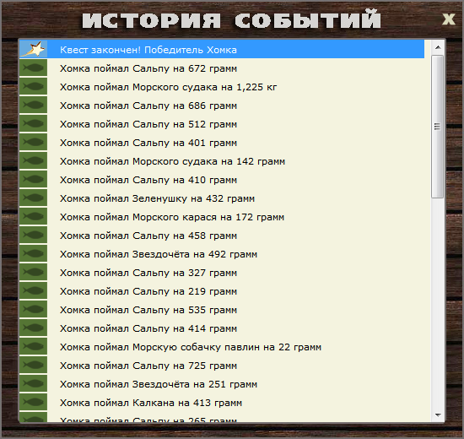Click the star icon beside quest finished entry
The width and height of the screenshot is (464, 439).
coord(33,49)
